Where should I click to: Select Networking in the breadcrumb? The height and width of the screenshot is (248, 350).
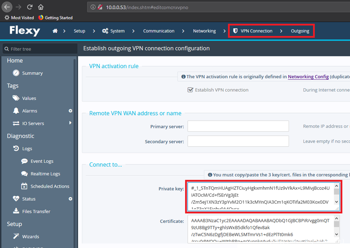(204, 31)
